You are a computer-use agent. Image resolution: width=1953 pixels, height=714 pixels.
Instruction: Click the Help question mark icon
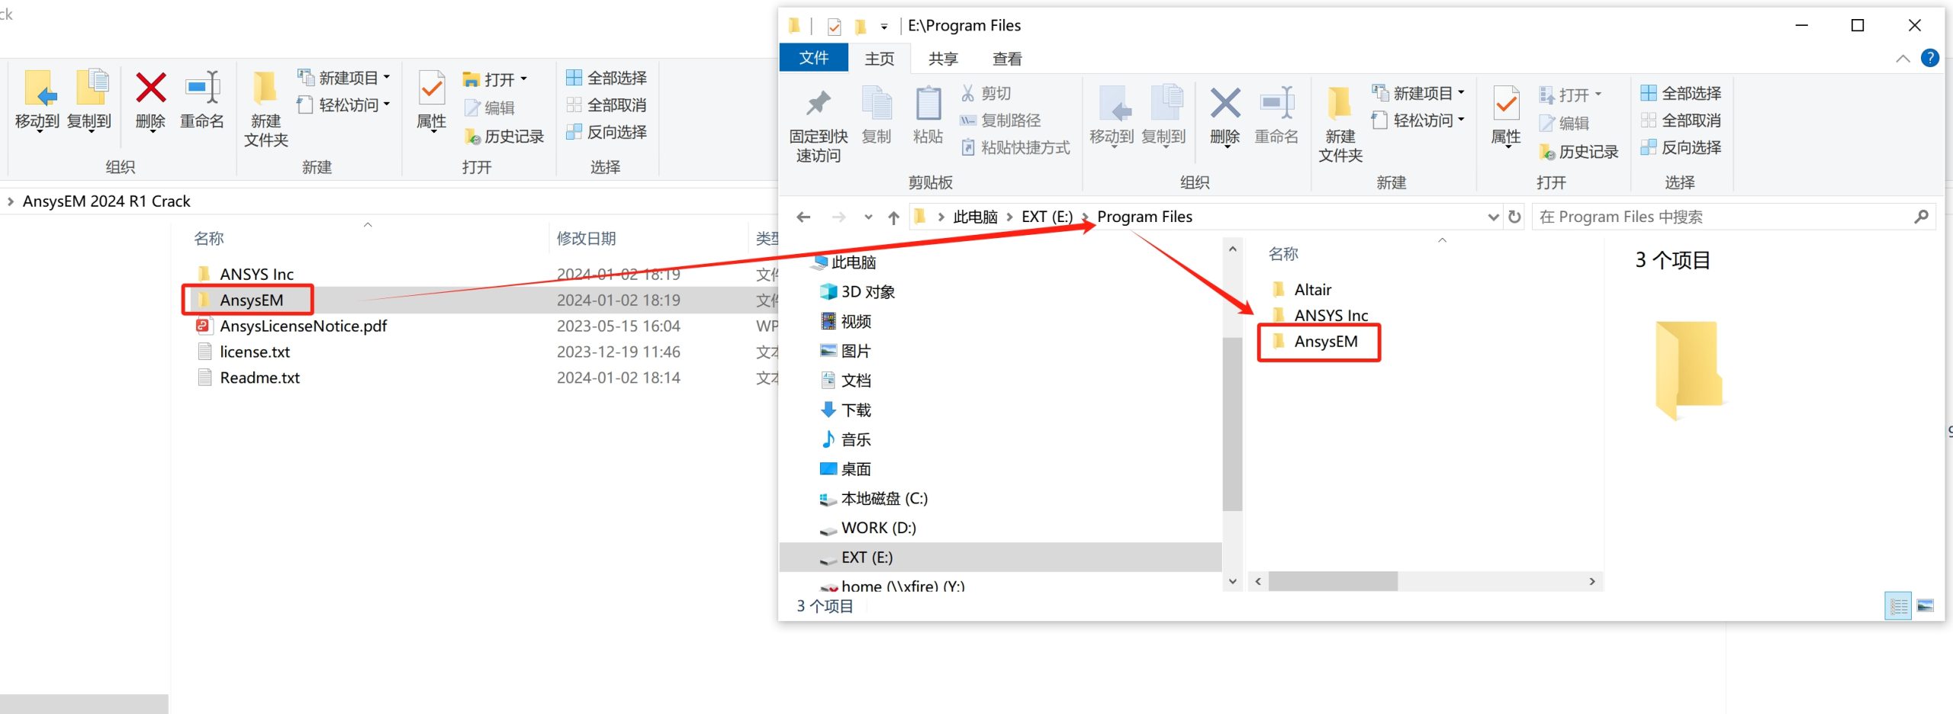tap(1930, 58)
